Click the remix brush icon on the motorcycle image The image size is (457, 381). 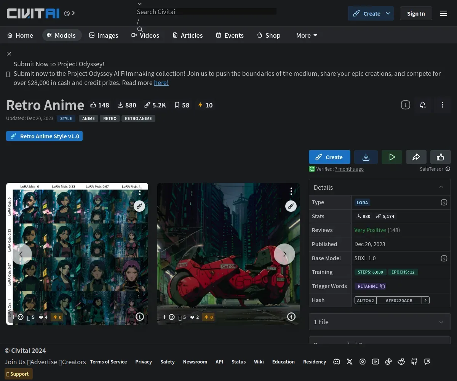click(x=291, y=206)
